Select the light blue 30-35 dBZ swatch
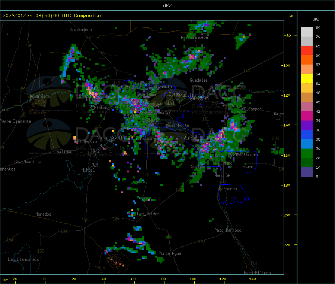Viewport: 335px width, 284px height. tap(307, 144)
